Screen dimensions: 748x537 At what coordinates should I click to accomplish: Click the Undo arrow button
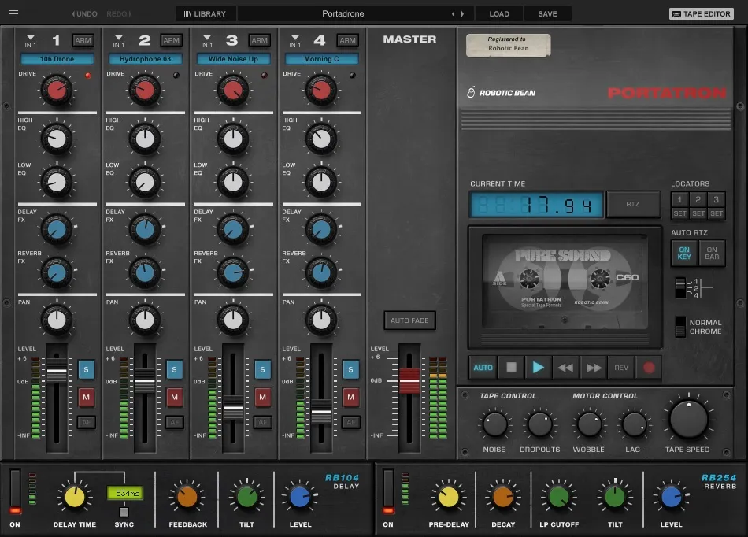(x=84, y=14)
